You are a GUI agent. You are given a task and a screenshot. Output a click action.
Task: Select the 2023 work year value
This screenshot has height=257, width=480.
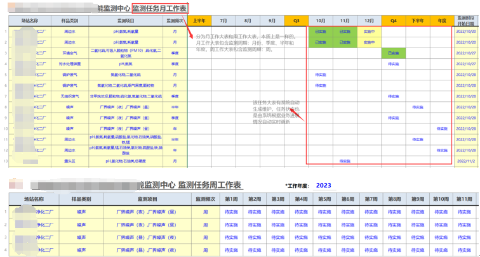pyautogui.click(x=323, y=185)
